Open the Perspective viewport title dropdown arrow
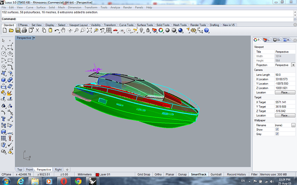297x185 pixels. point(34,38)
